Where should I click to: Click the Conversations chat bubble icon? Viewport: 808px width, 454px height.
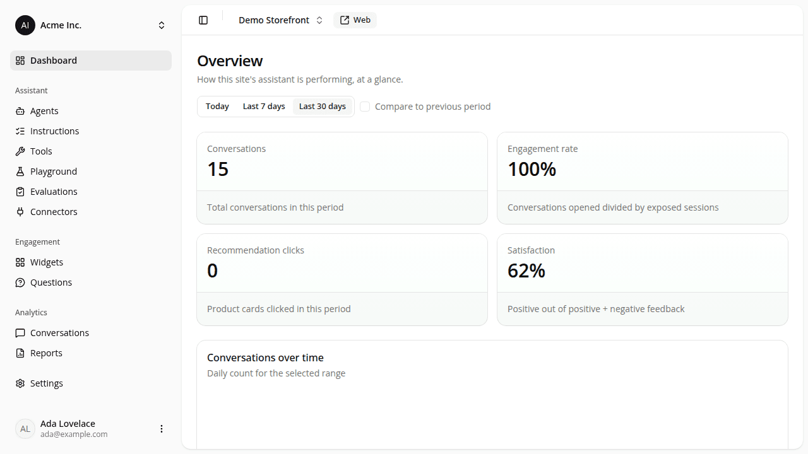[x=20, y=333]
